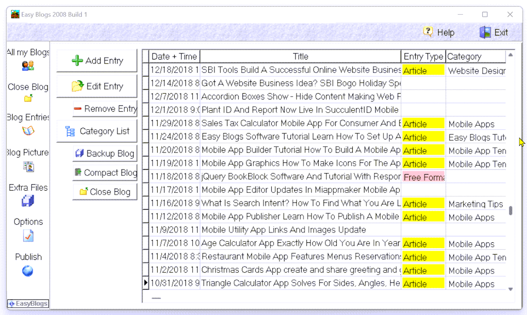Select the Options sidebar label

(28, 222)
